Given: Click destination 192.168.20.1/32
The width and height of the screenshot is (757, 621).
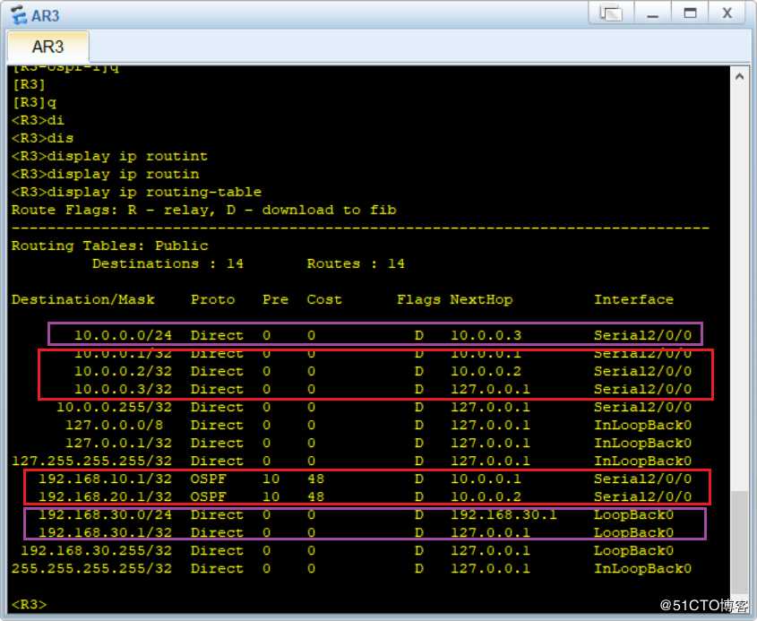Looking at the screenshot, I should point(105,496).
